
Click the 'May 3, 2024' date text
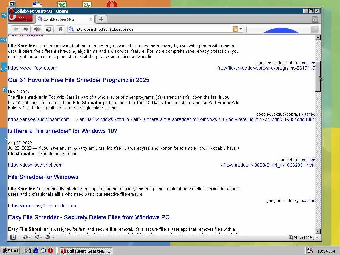click(x=19, y=92)
